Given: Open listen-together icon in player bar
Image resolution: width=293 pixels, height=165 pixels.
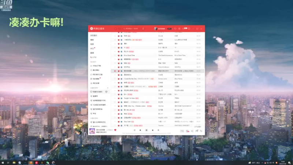Looking at the screenshot, I should tap(197, 131).
